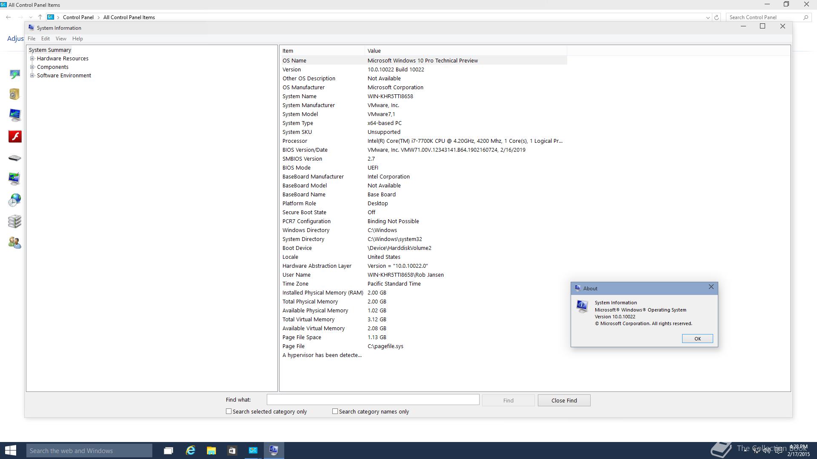The width and height of the screenshot is (817, 459).
Task: Click the monitor with green arrow icon
Action: tap(14, 115)
